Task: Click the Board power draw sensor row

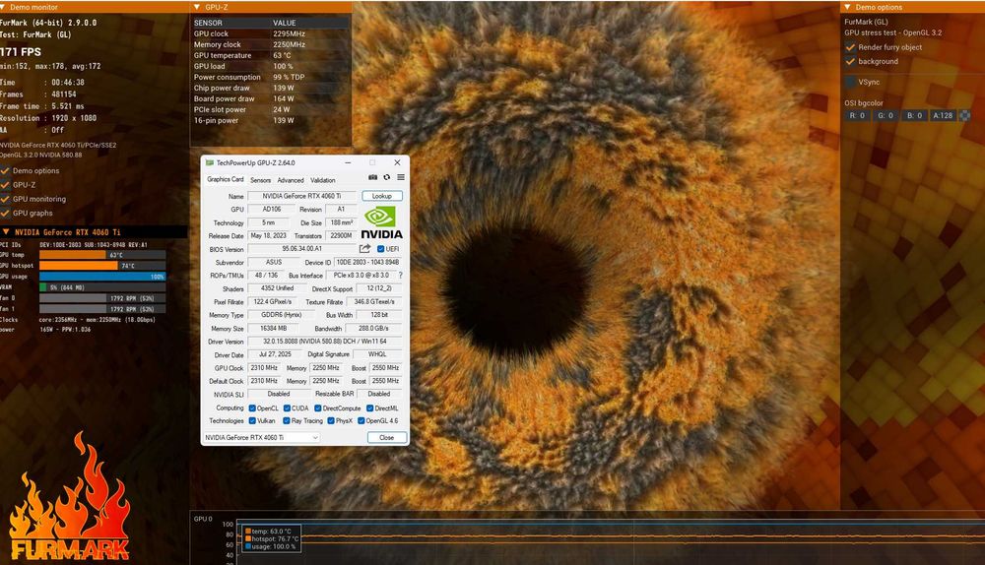Action: pyautogui.click(x=270, y=98)
